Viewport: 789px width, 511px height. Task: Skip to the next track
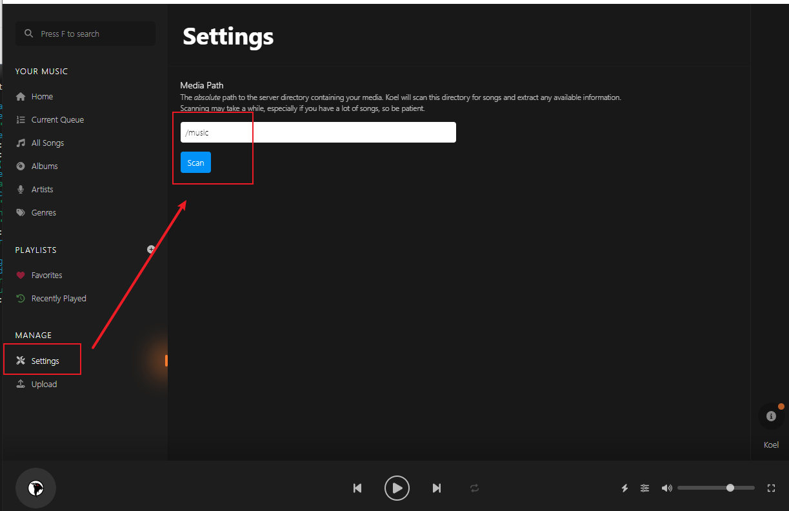tap(437, 488)
